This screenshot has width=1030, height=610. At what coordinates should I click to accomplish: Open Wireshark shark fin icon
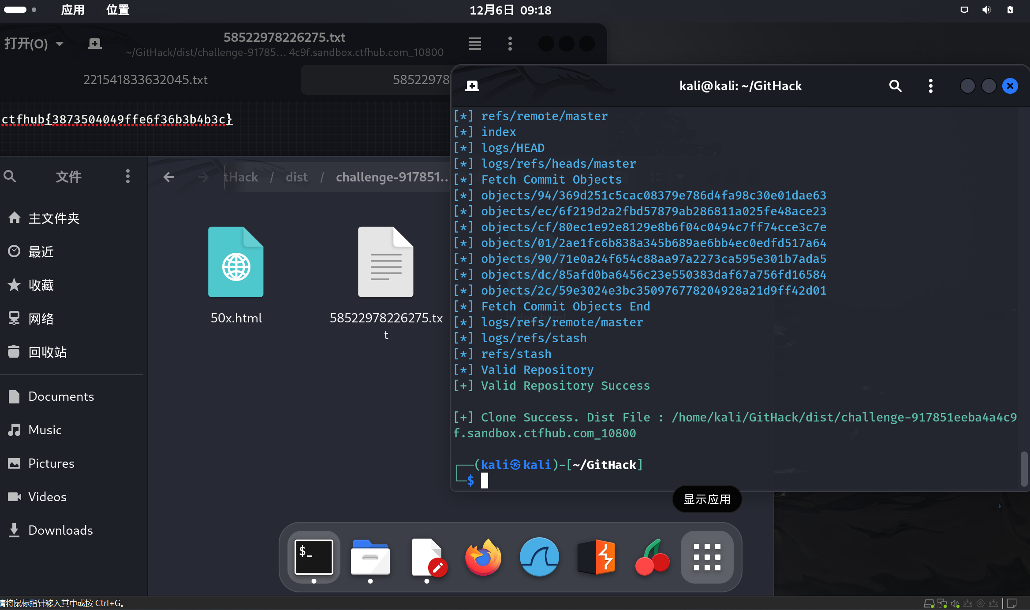pos(539,557)
